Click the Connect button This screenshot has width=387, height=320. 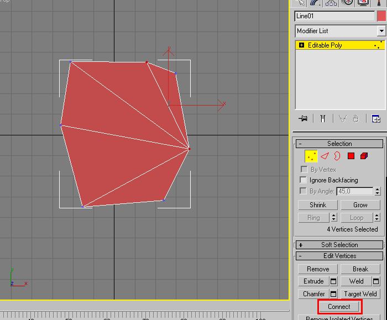[x=339, y=307]
